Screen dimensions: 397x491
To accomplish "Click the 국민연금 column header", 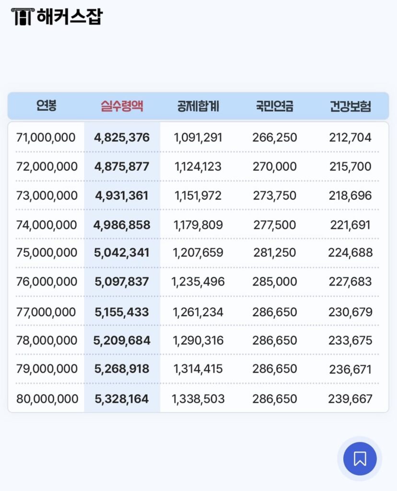I will [x=274, y=106].
